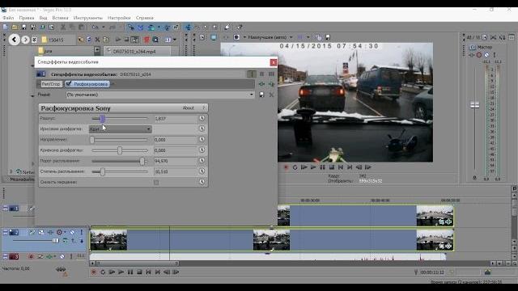Minimize video track 2 header
The width and height of the screenshot is (518, 291).
click(x=5, y=232)
